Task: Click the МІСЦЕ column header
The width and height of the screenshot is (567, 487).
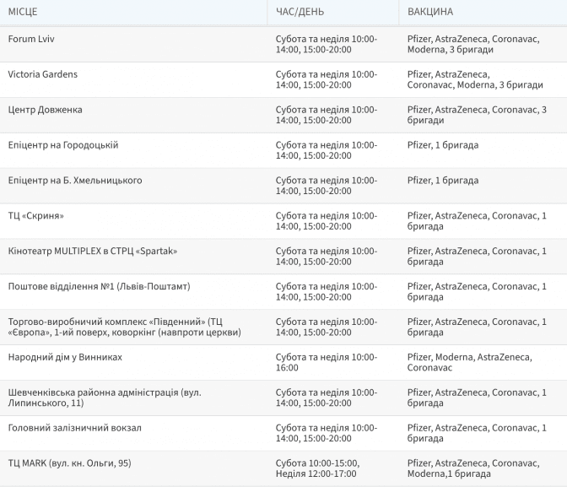Action: (23, 12)
